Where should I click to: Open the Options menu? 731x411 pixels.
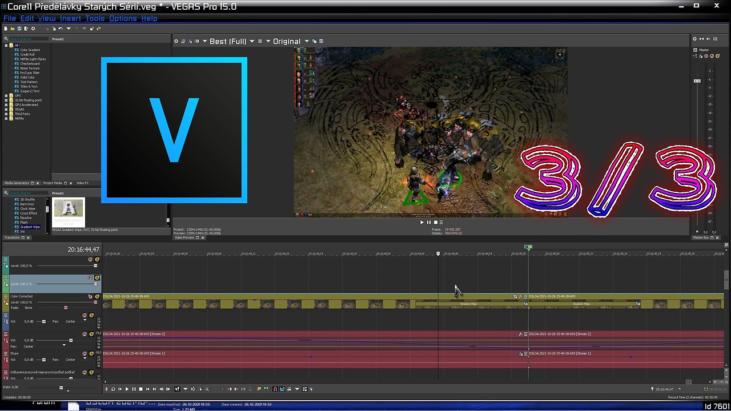(x=123, y=18)
